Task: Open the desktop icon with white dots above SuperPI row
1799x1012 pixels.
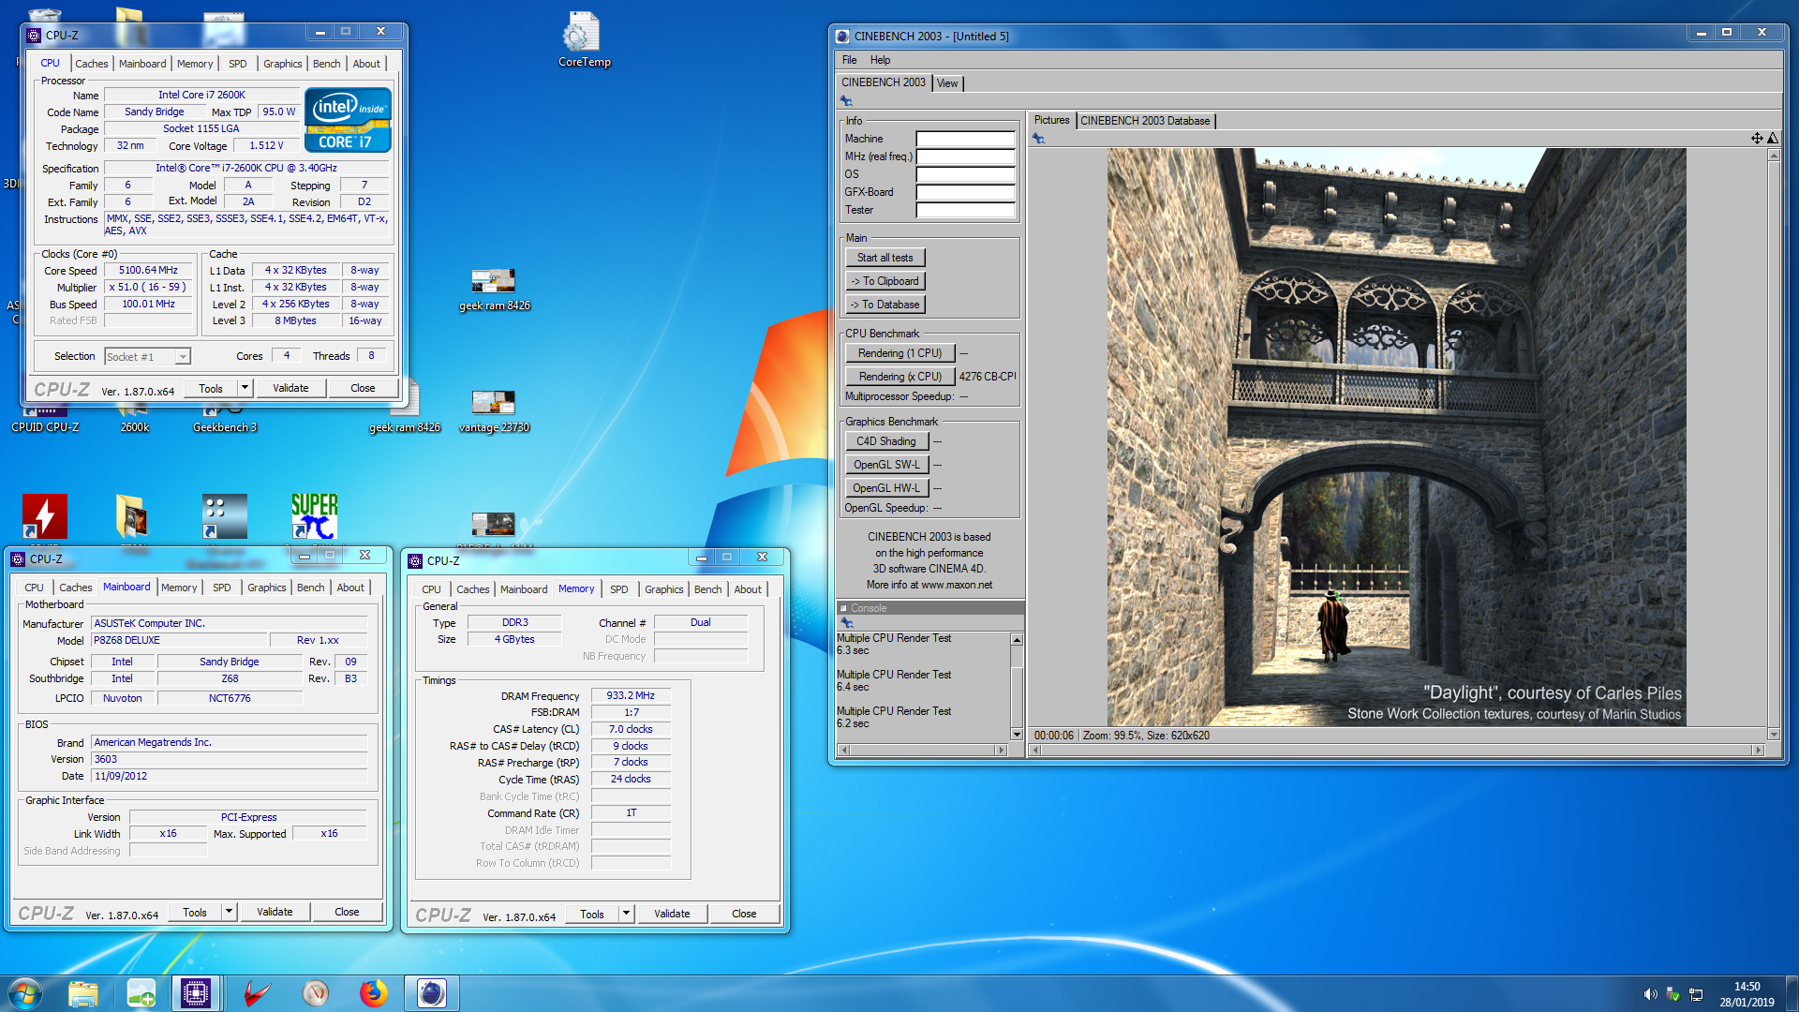Action: click(x=225, y=516)
